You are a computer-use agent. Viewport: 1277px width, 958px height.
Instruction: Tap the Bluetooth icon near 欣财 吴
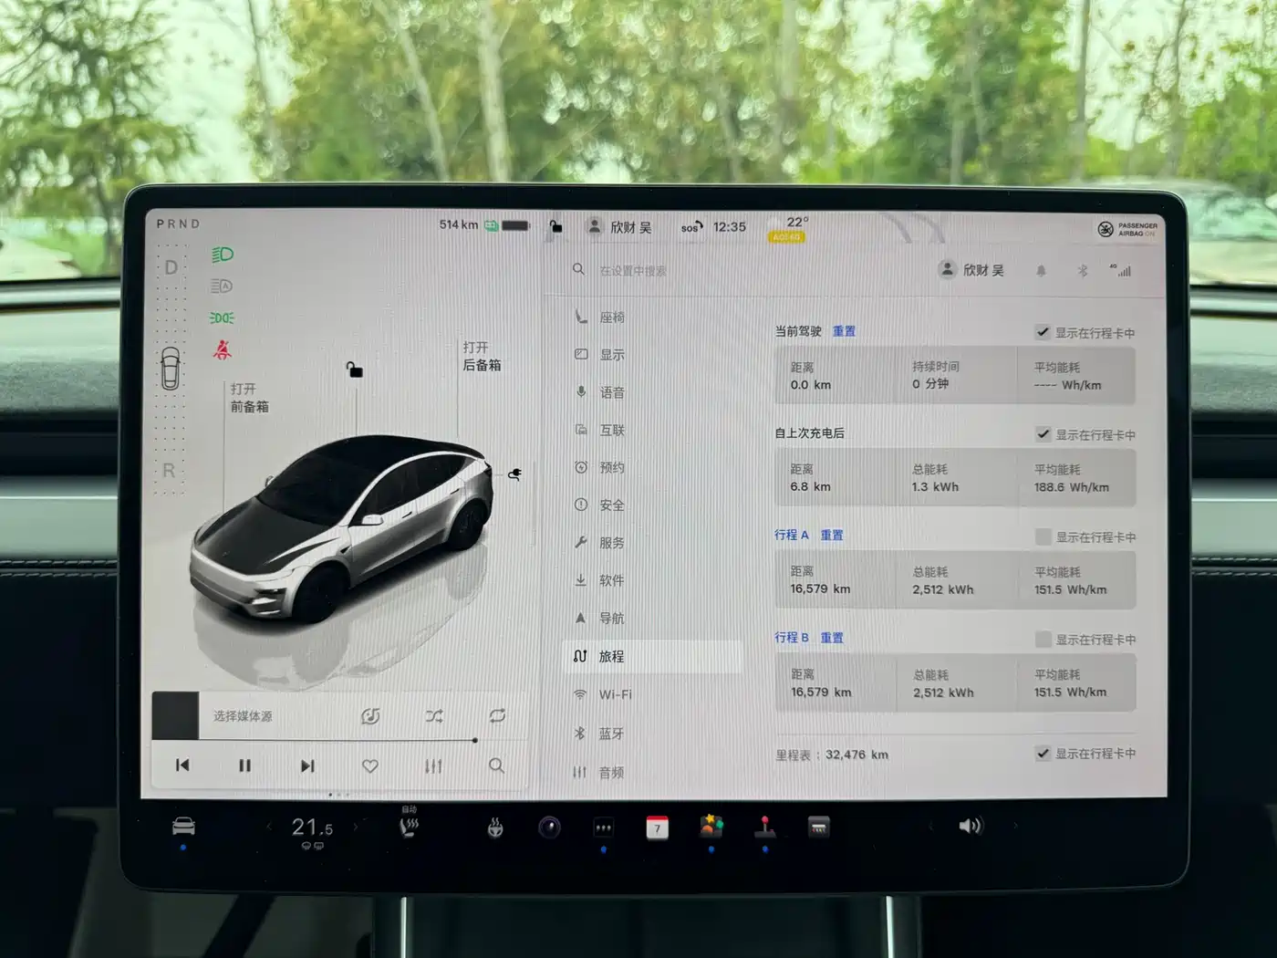coord(1083,270)
